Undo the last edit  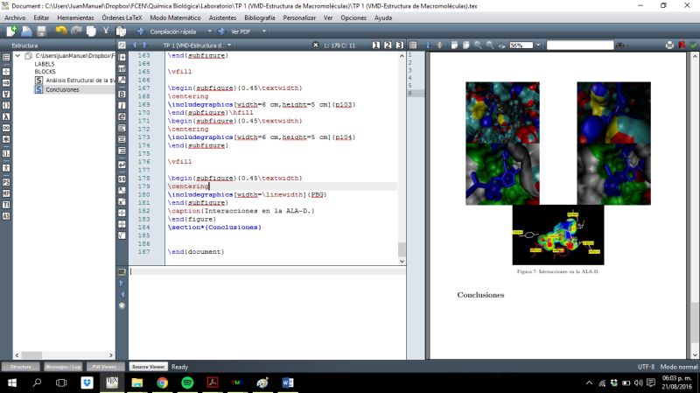point(60,32)
